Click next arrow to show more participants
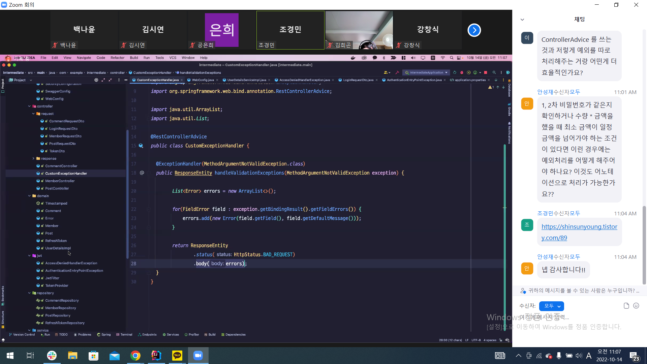 474,30
